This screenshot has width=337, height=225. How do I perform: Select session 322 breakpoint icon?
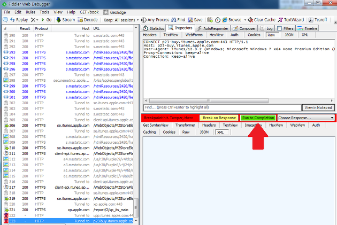(x=6, y=215)
